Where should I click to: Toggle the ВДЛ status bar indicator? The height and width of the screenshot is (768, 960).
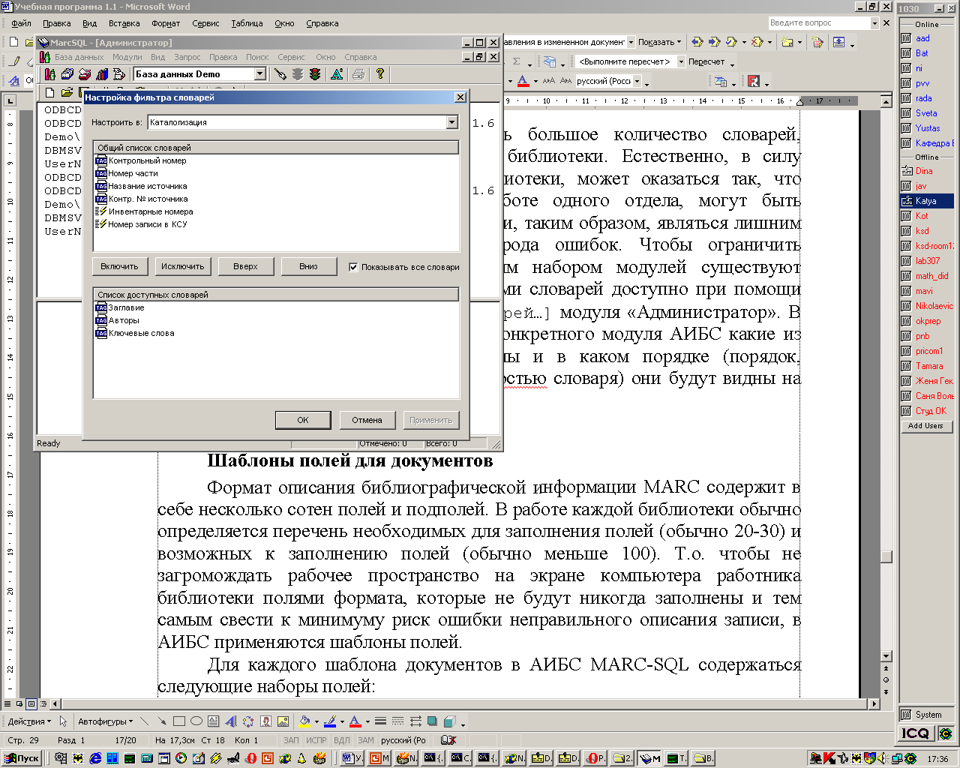pyautogui.click(x=342, y=740)
